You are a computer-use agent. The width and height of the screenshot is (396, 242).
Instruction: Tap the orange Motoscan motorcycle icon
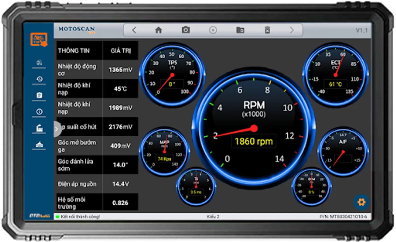tap(39, 40)
